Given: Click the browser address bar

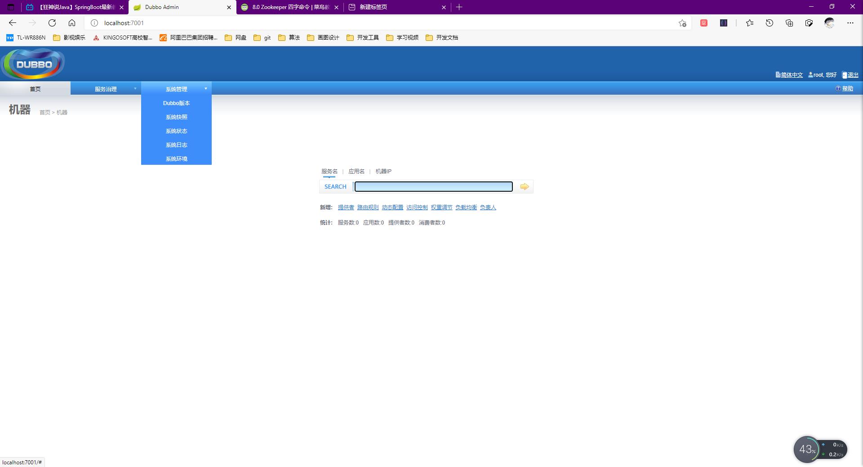Looking at the screenshot, I should (x=387, y=23).
